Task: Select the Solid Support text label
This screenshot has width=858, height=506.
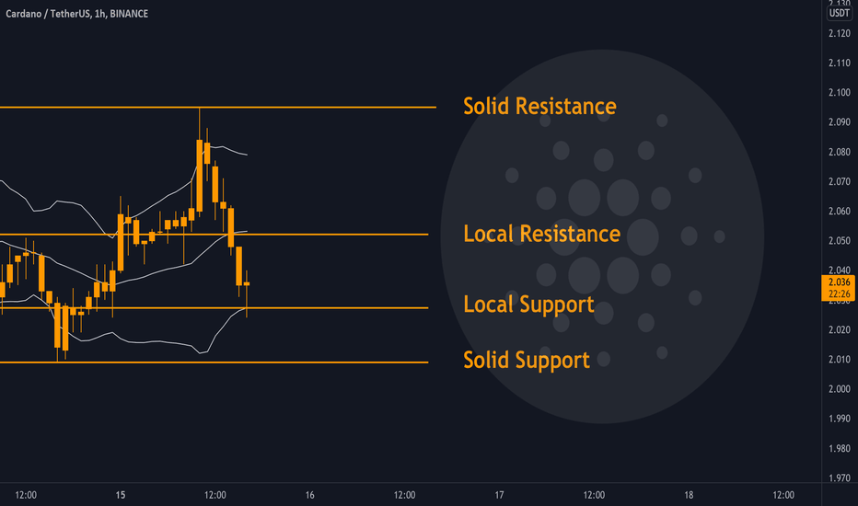Action: pyautogui.click(x=527, y=360)
